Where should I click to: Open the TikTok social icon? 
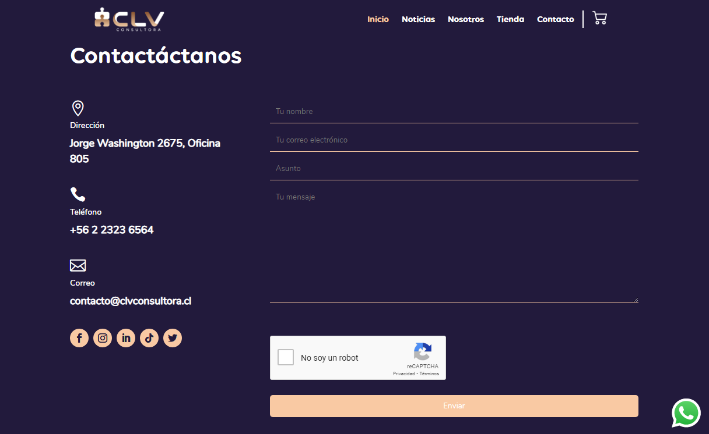149,338
